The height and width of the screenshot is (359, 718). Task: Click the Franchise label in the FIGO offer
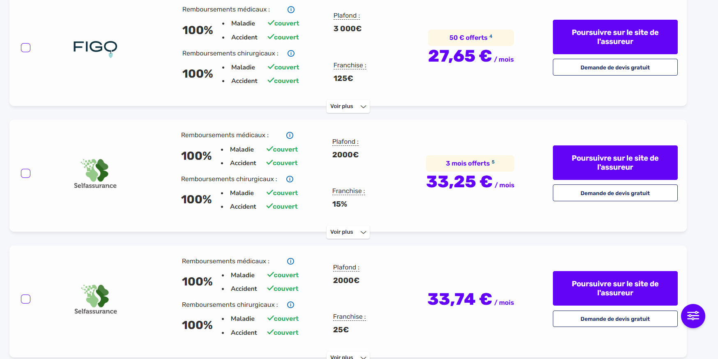tap(350, 65)
